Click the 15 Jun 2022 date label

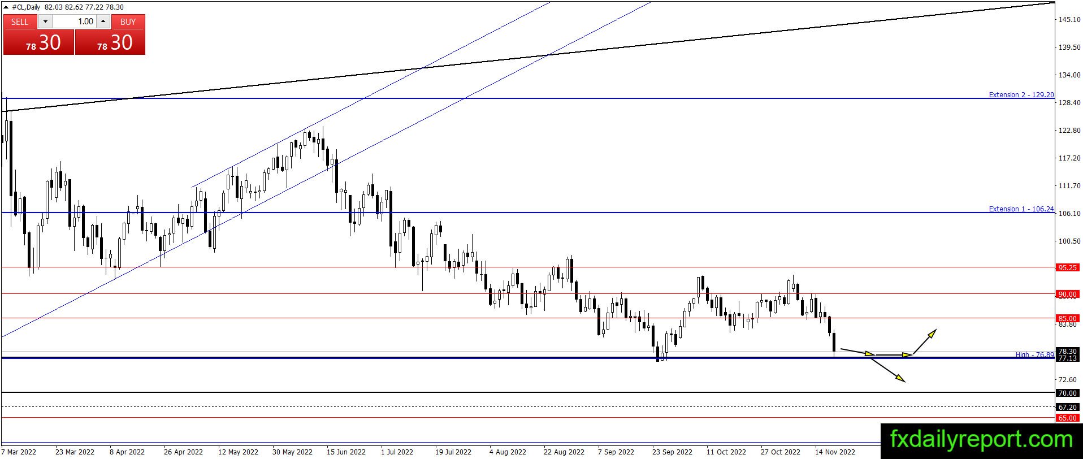point(346,452)
